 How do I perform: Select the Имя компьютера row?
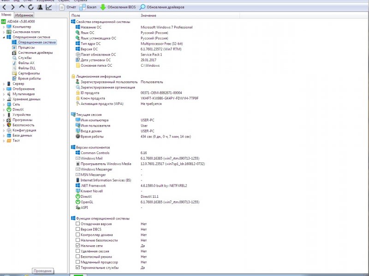(115, 120)
